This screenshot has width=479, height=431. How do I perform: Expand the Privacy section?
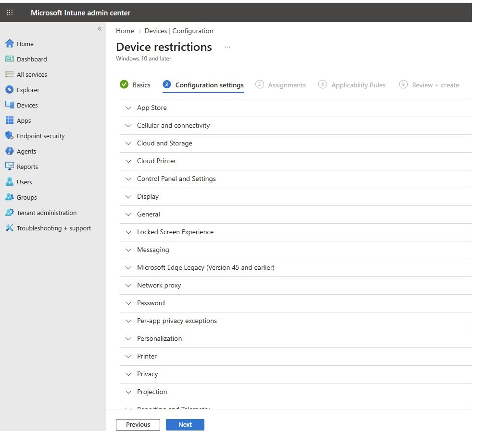[x=295, y=374]
